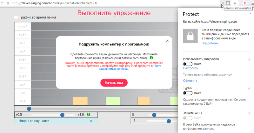
Task: Click the large grey padlock image
Action: coord(190,36)
